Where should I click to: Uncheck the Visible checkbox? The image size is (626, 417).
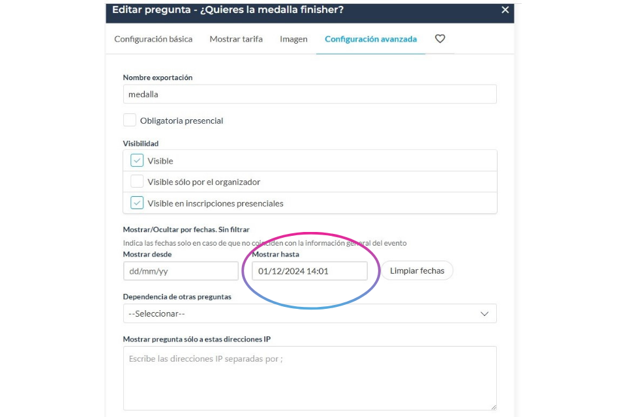(137, 160)
